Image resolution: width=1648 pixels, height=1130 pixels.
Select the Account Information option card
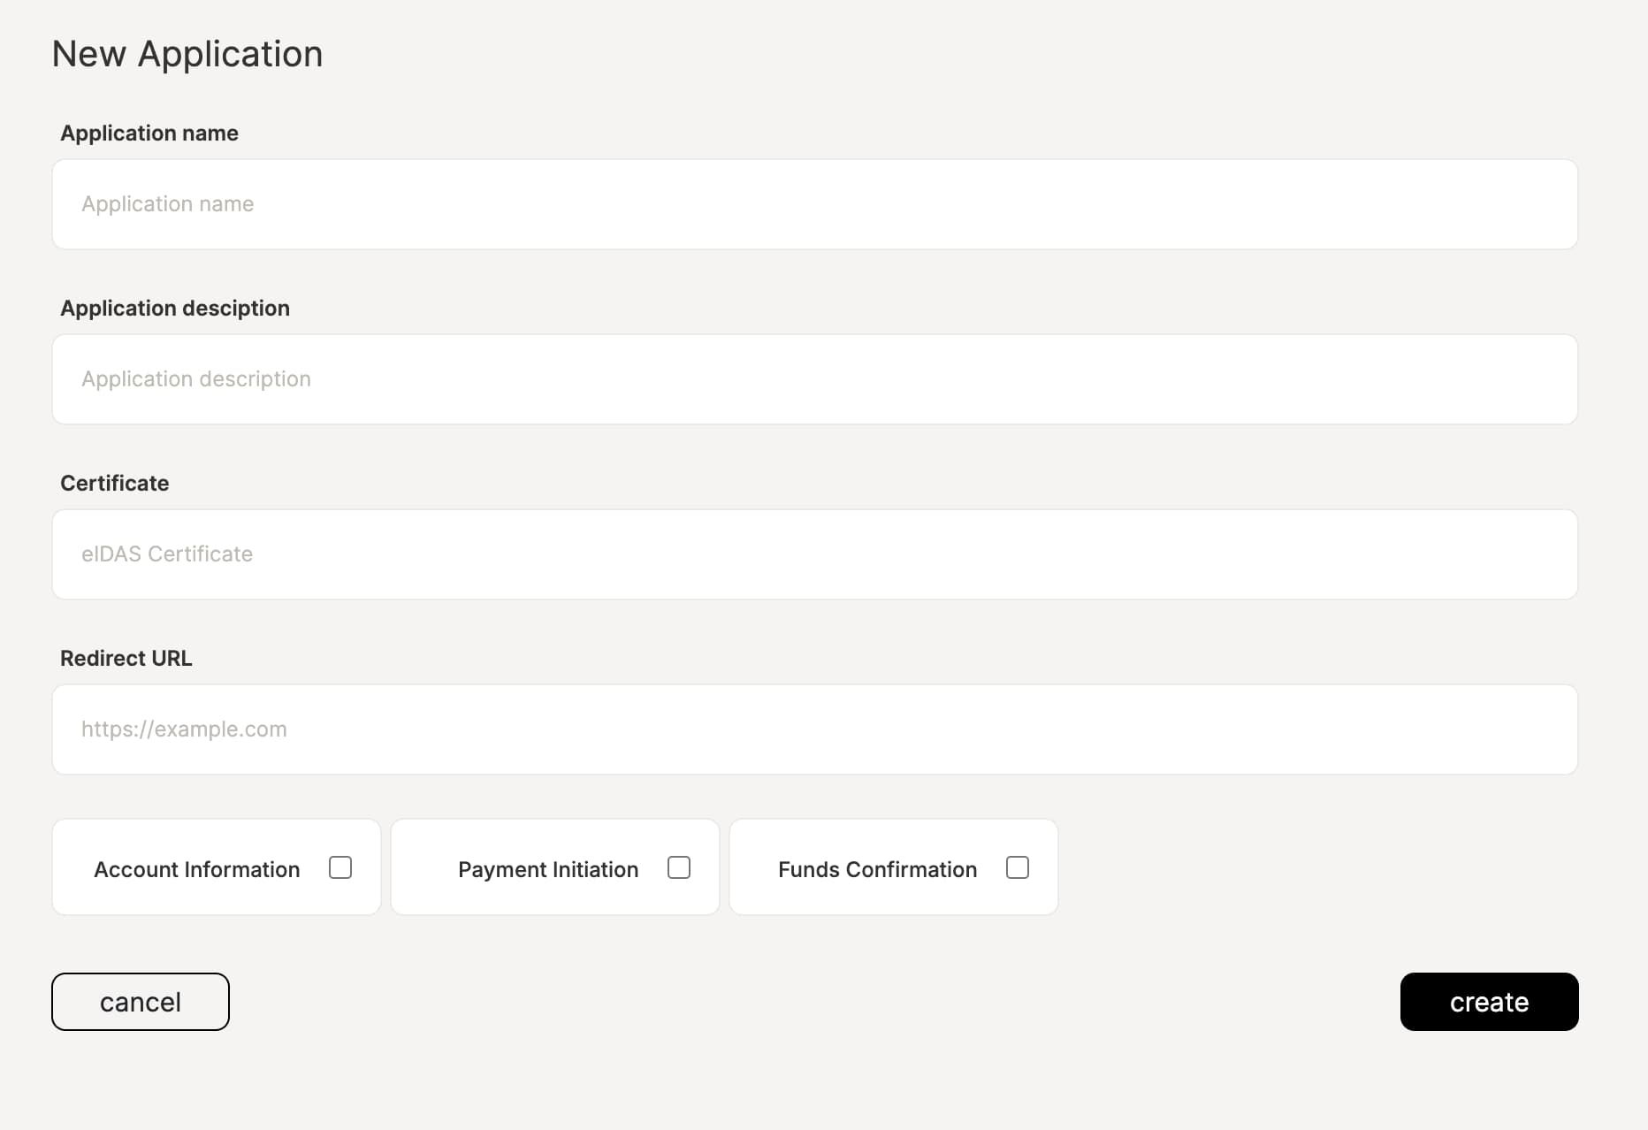point(216,867)
